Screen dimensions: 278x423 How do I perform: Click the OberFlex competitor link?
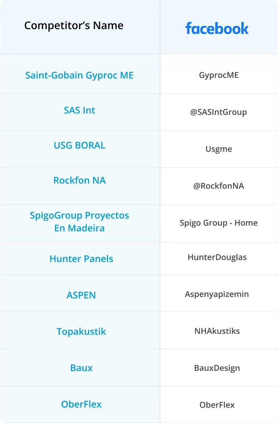(x=81, y=404)
